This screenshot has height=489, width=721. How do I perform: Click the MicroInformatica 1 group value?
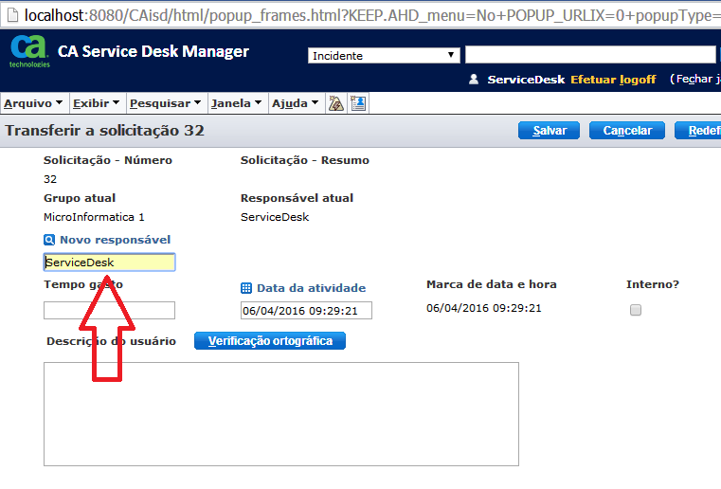(94, 217)
